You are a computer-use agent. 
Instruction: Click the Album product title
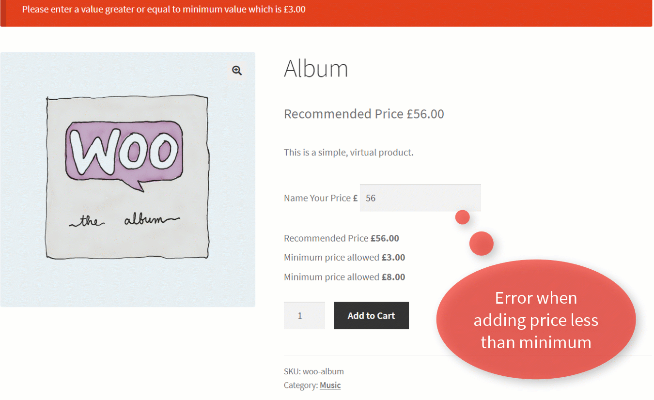(316, 68)
